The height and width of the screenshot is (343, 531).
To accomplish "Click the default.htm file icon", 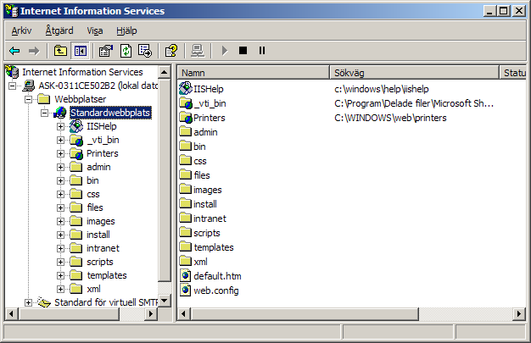I will click(x=185, y=276).
